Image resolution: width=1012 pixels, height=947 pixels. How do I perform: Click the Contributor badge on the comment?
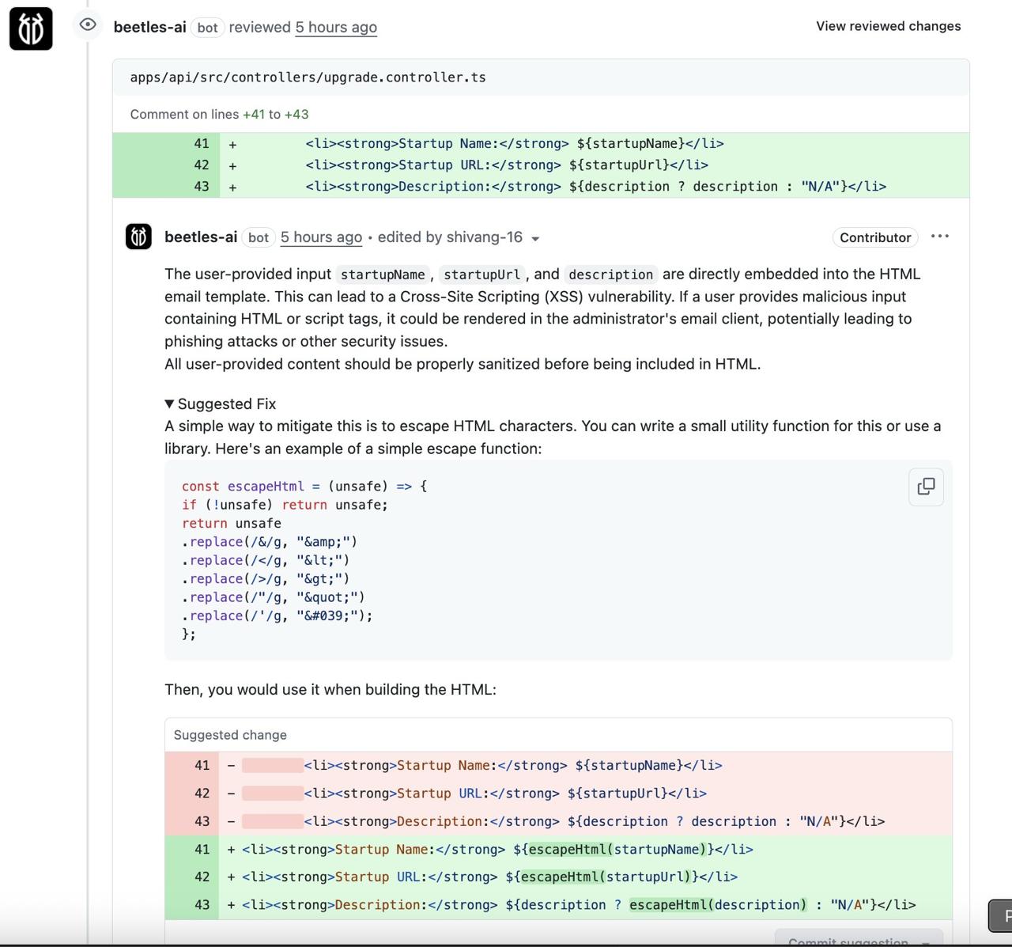[874, 237]
